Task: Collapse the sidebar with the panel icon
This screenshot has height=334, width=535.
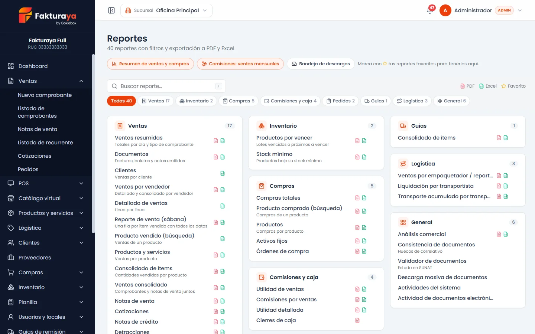Action: (x=111, y=10)
